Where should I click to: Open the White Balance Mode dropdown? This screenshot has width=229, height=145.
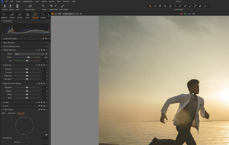(x=29, y=54)
